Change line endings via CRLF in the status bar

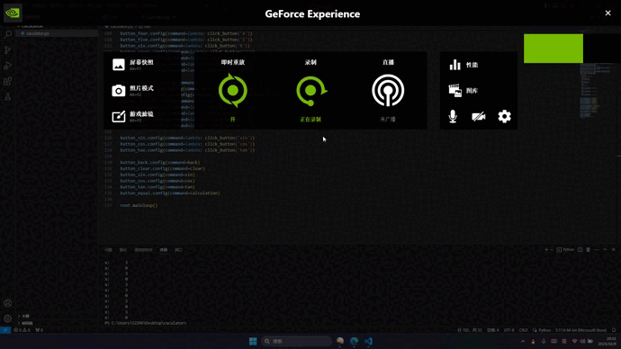[524, 330]
